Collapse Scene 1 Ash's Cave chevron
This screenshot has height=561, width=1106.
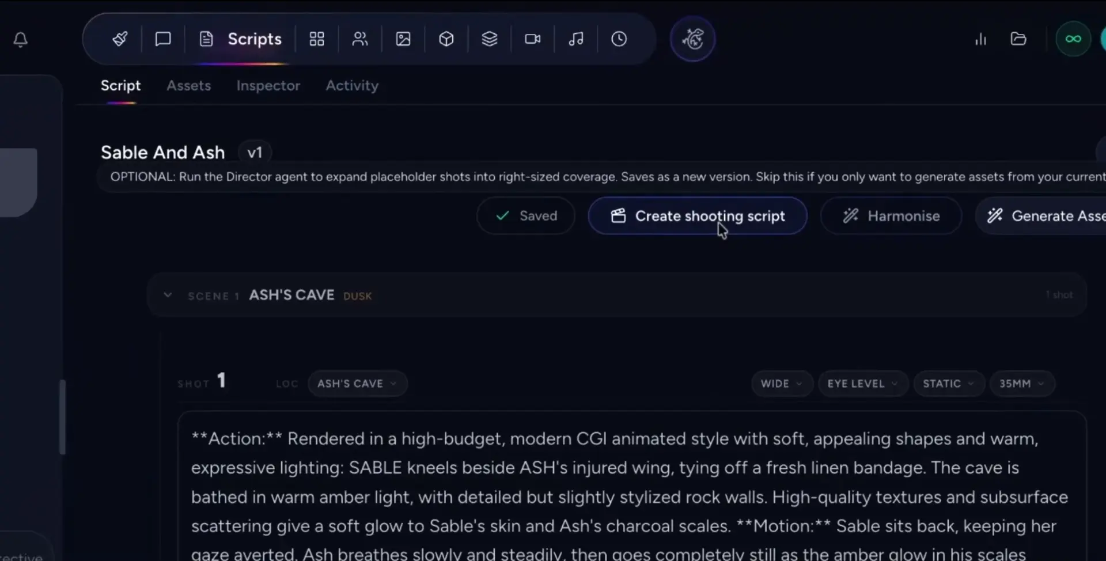pyautogui.click(x=168, y=295)
